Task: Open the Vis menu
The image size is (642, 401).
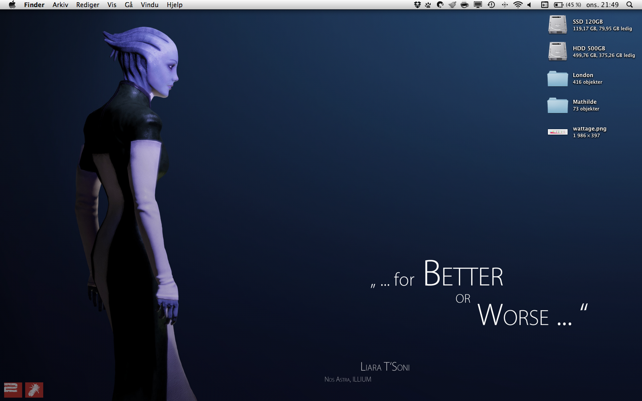Action: [112, 4]
